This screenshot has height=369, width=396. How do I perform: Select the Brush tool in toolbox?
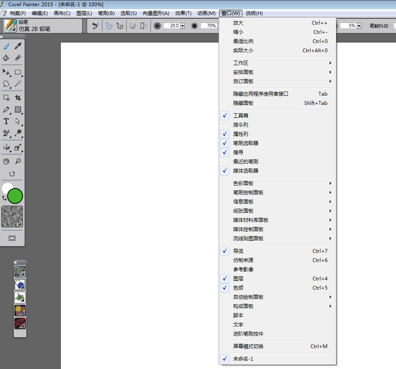7,46
